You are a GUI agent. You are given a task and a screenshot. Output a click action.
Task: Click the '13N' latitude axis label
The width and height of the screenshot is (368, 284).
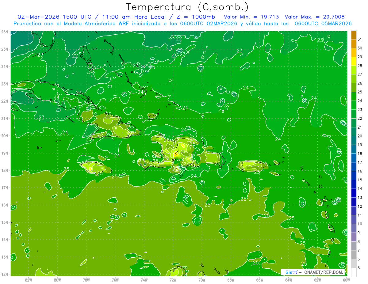click(5, 257)
